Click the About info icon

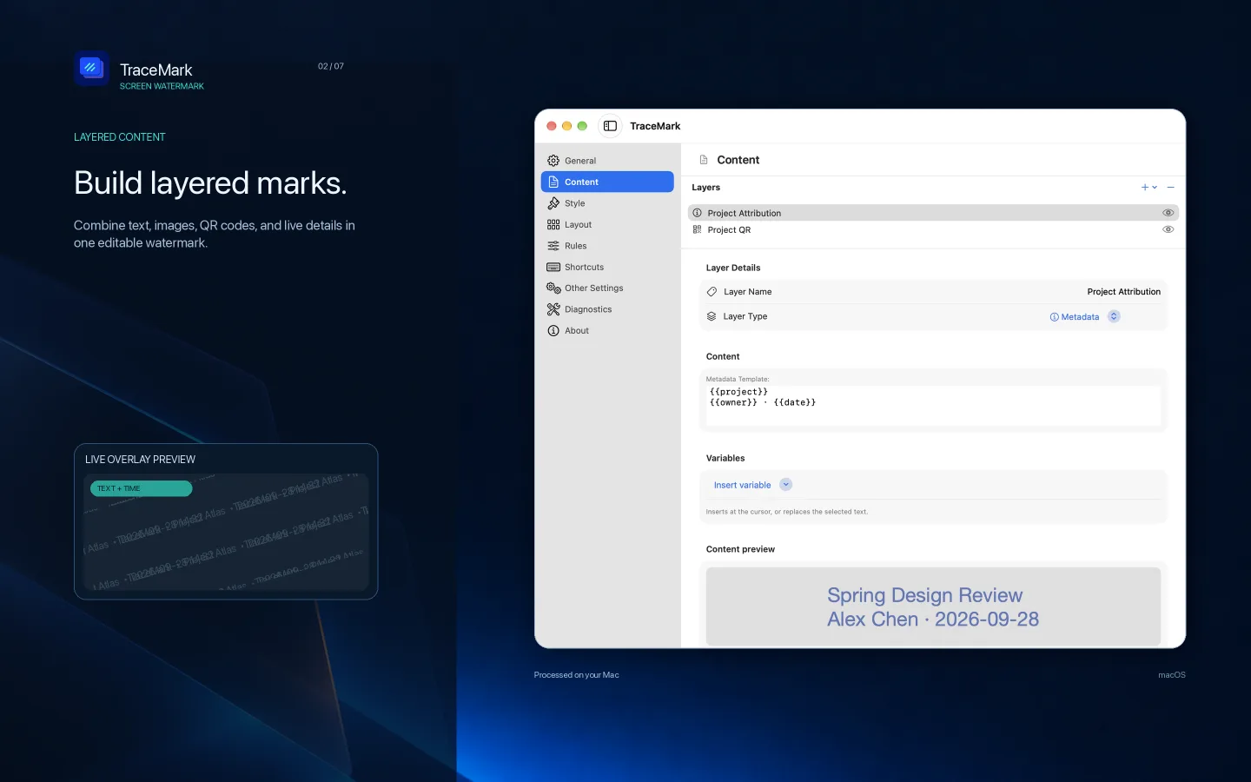pyautogui.click(x=553, y=330)
